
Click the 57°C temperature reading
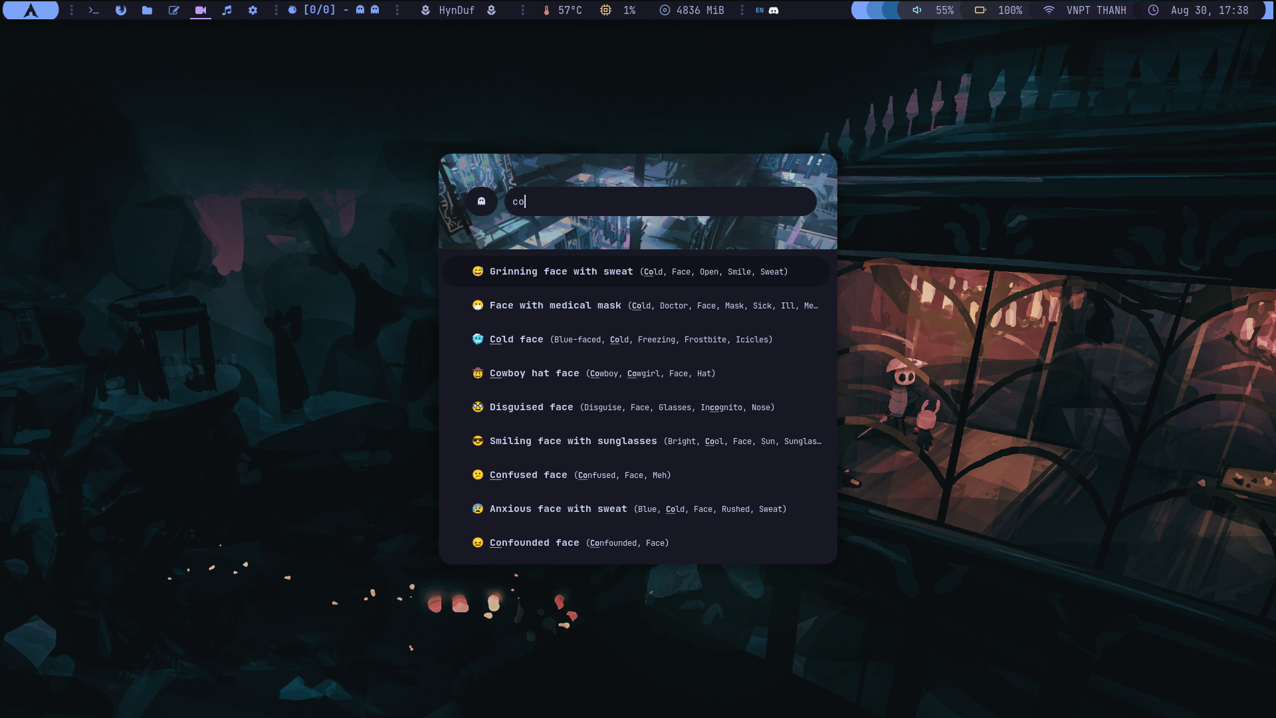tap(570, 10)
